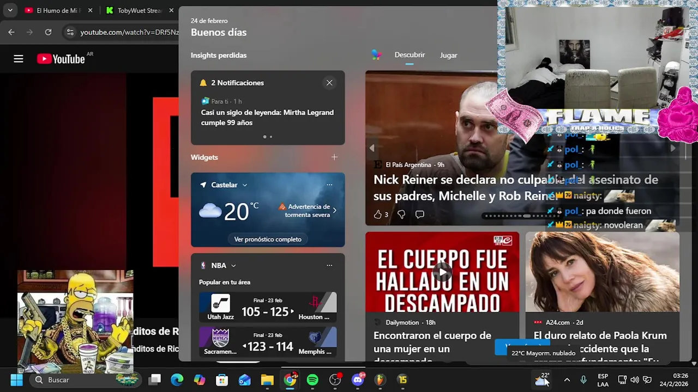Open the Nick Reiner news headline
The image size is (698, 392).
point(515,187)
